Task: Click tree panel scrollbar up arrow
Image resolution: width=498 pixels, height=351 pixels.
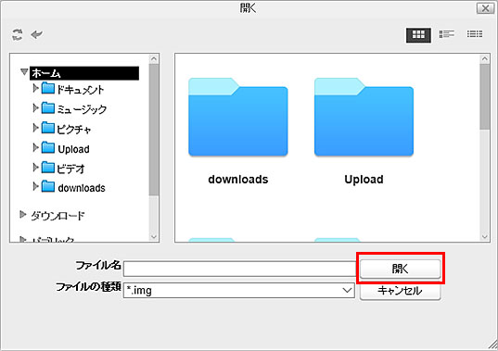Action: pyautogui.click(x=154, y=58)
